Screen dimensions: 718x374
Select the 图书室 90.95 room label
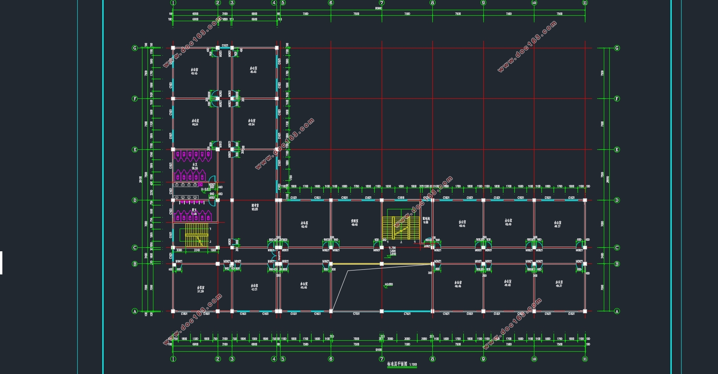click(x=255, y=207)
